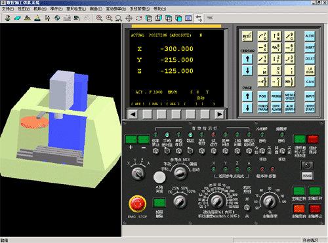The image size is (328, 243).
Task: Toggle the 机床锁住 machine lock switch
Action: (x=226, y=151)
